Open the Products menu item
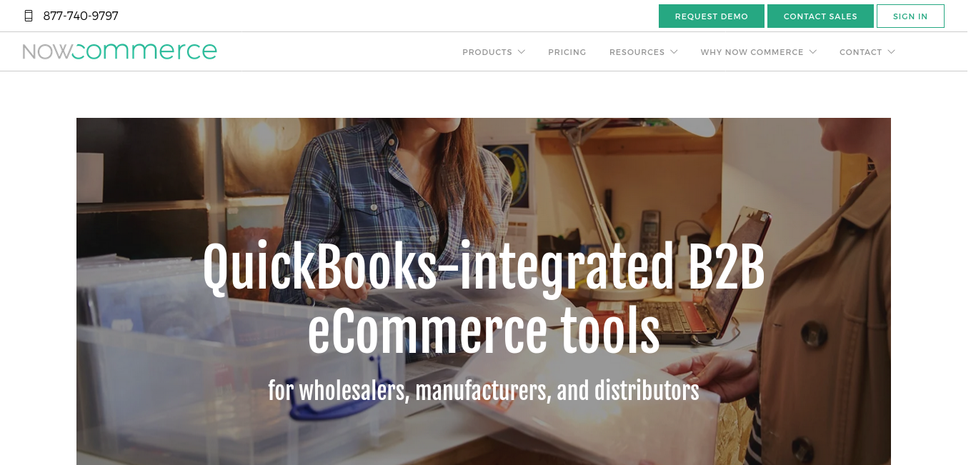Image resolution: width=976 pixels, height=465 pixels. (487, 52)
